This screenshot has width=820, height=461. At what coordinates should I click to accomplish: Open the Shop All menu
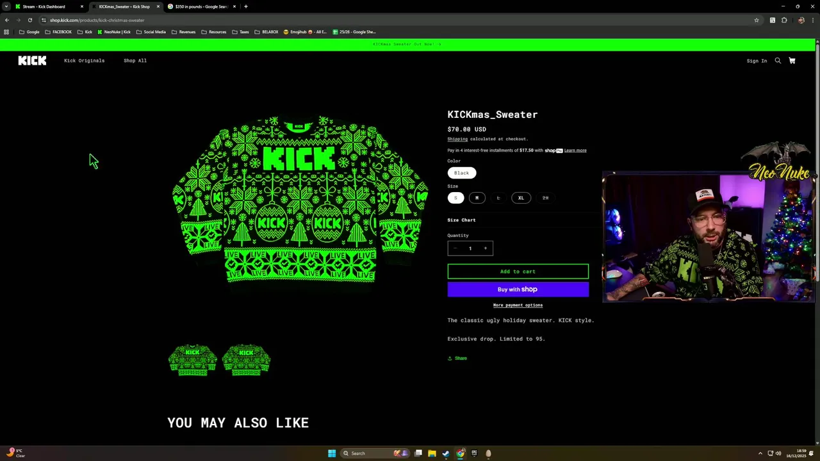pos(135,61)
